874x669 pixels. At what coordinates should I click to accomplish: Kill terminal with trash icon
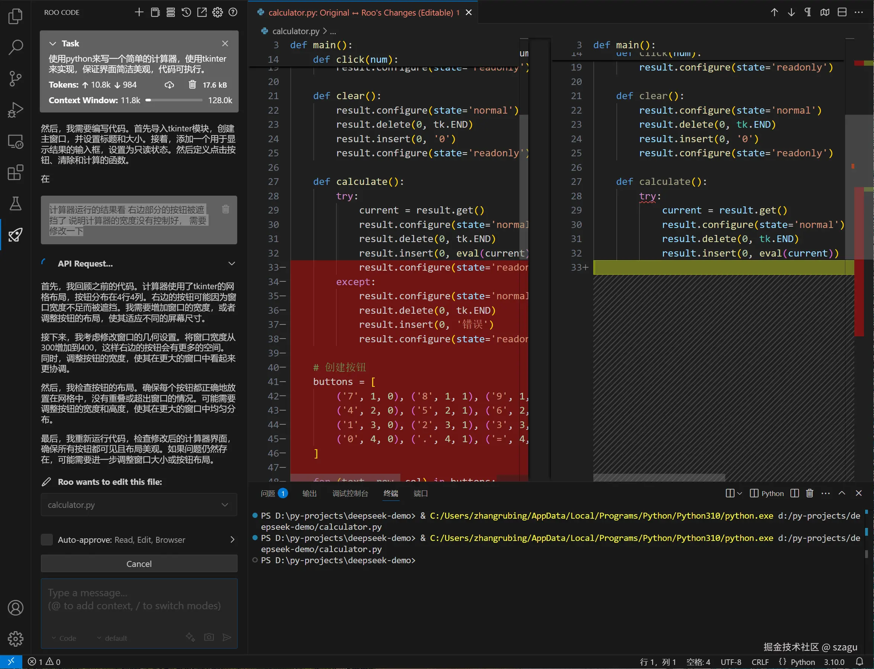click(x=809, y=493)
